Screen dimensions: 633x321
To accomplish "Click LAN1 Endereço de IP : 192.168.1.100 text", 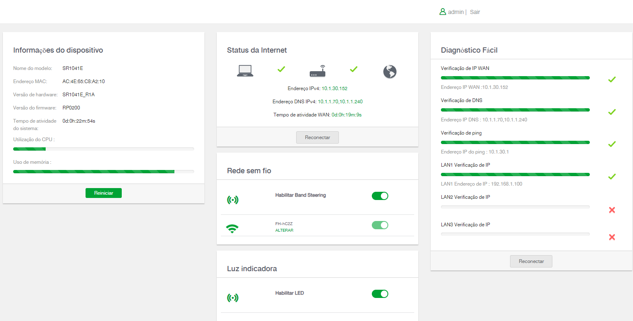I will click(482, 184).
